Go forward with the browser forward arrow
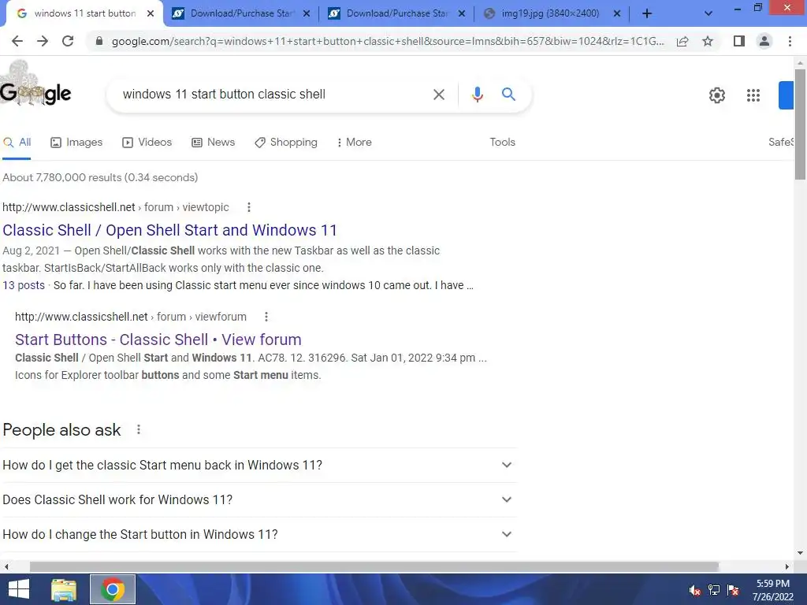Screen dimensions: 807x605 click(x=43, y=41)
